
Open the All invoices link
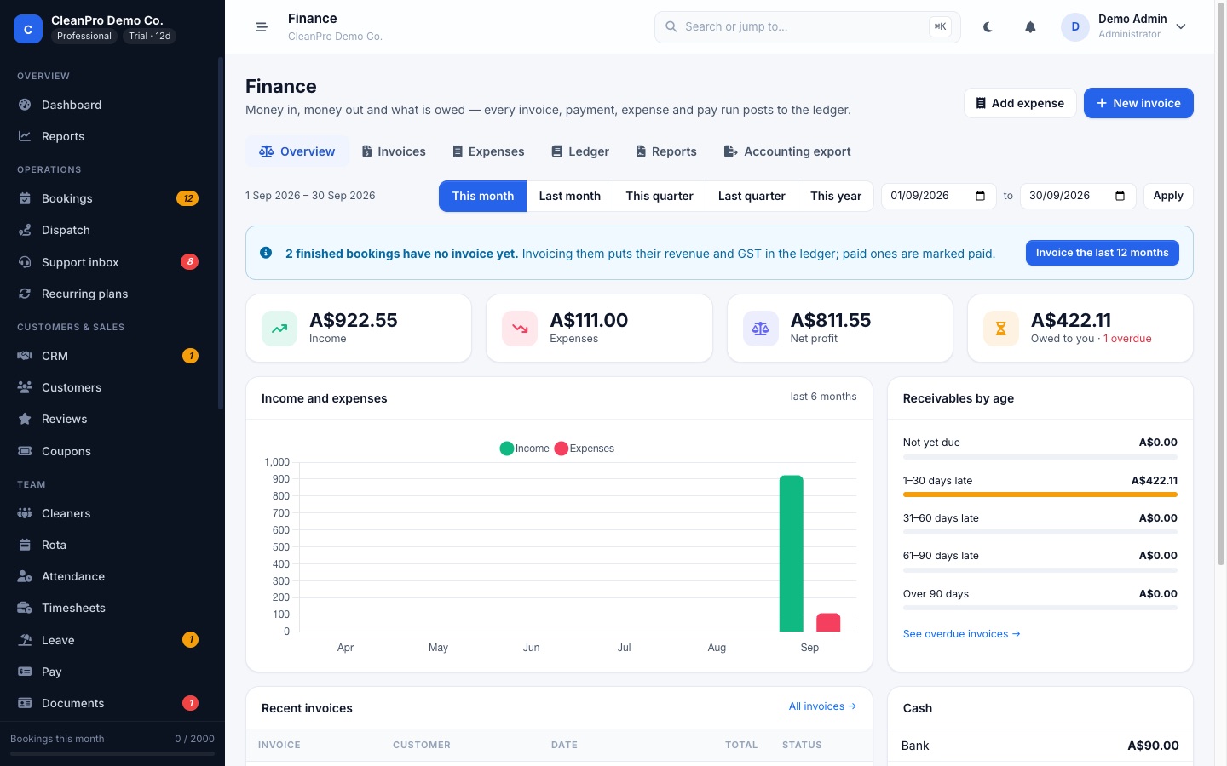tap(822, 706)
